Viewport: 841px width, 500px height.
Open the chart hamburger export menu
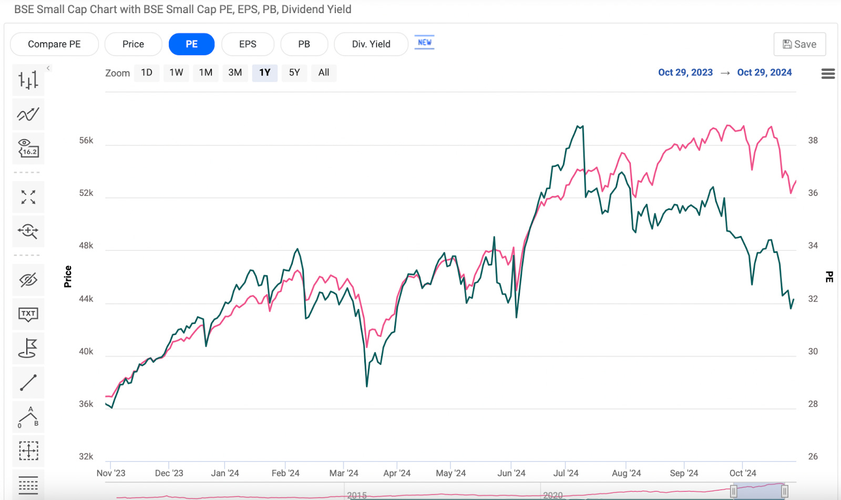[x=828, y=74]
